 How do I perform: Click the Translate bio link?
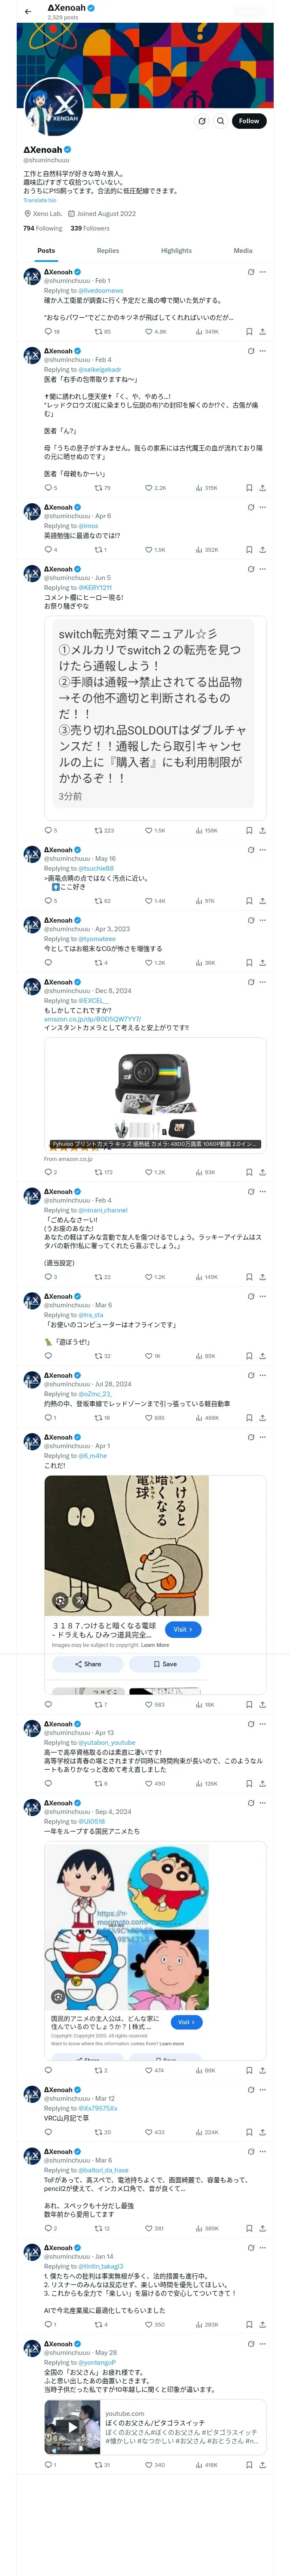point(40,200)
